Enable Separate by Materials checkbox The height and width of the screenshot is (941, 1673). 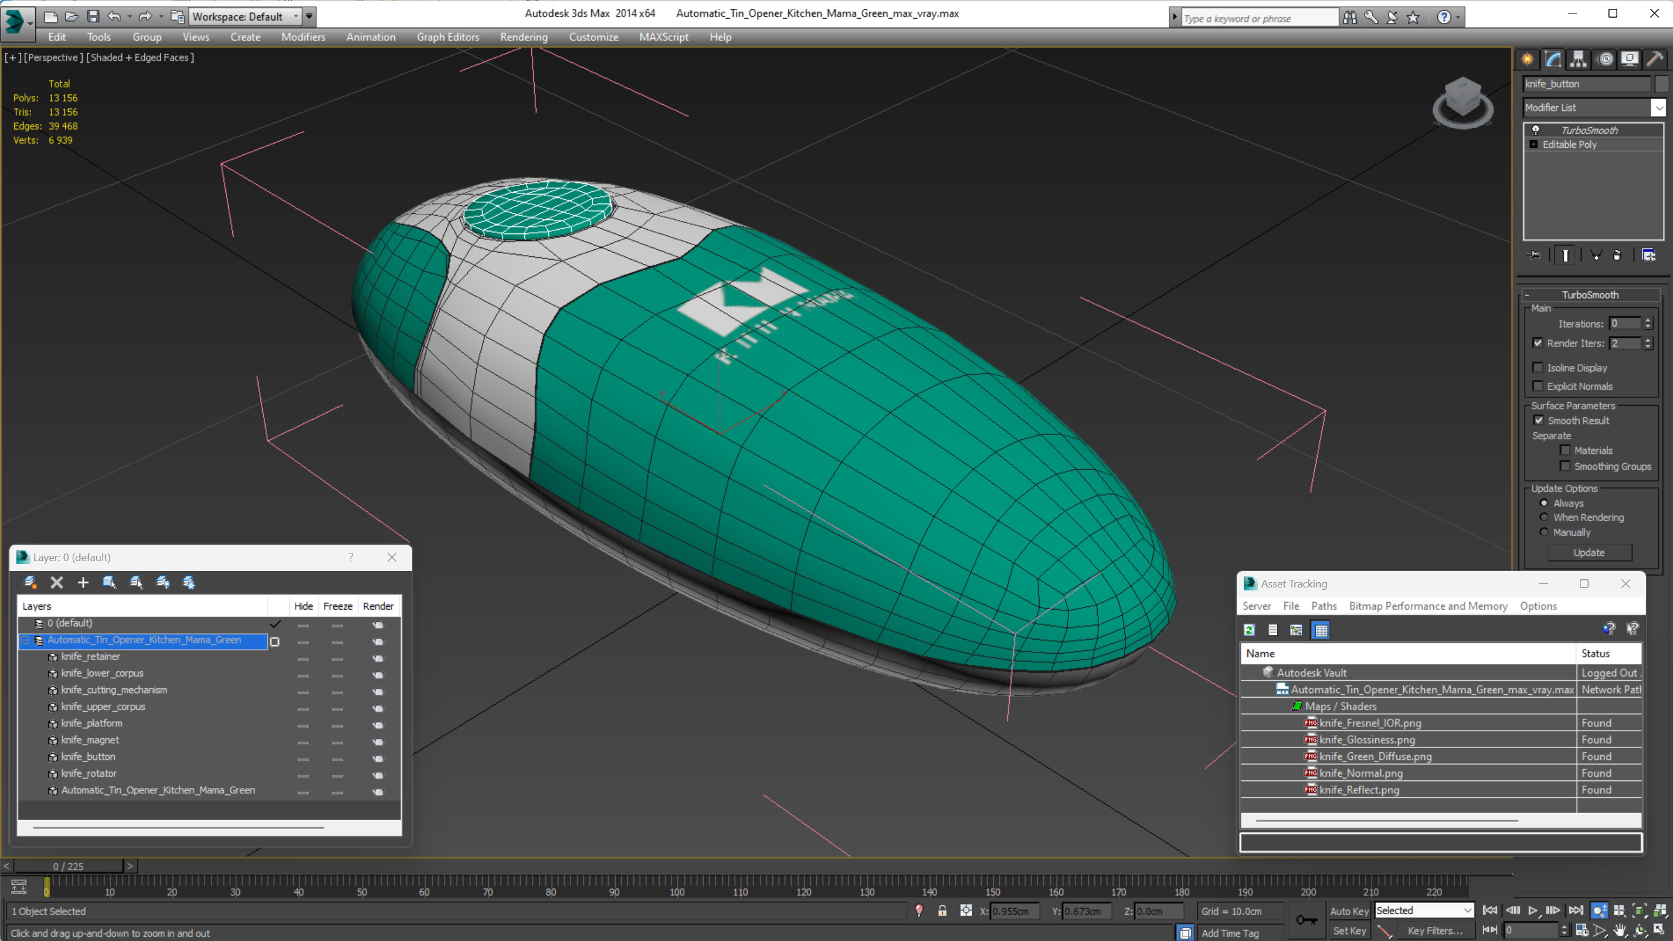pos(1565,450)
